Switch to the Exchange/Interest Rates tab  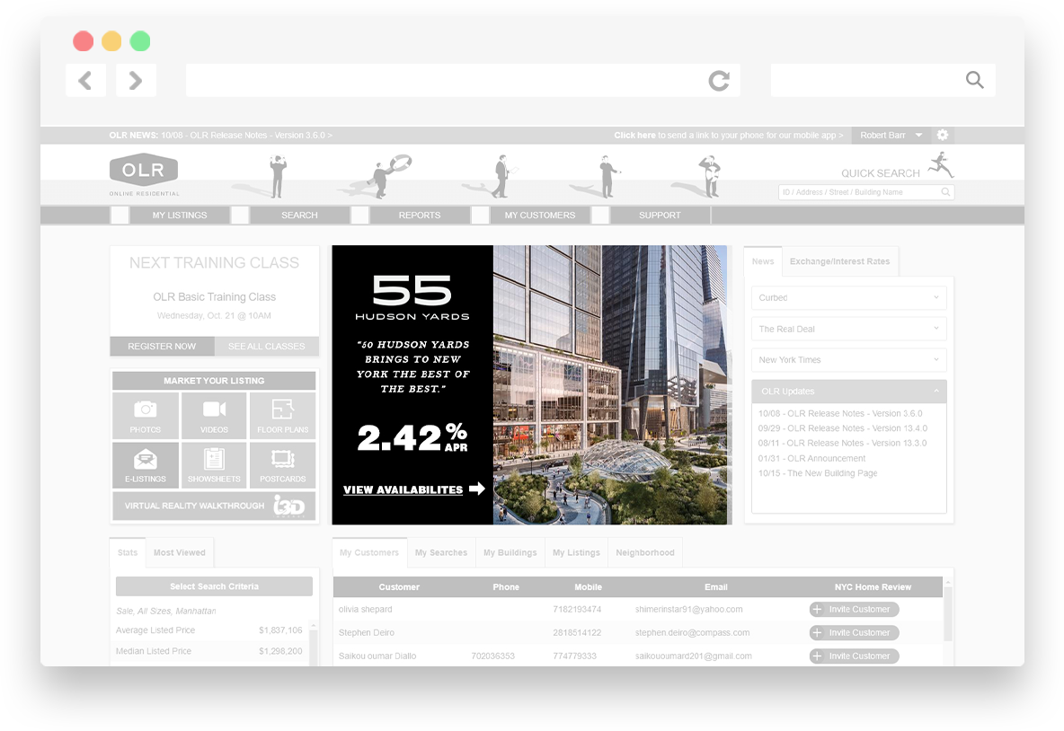[x=839, y=261]
